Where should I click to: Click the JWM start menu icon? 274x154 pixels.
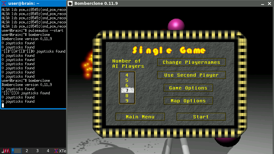(5, 150)
